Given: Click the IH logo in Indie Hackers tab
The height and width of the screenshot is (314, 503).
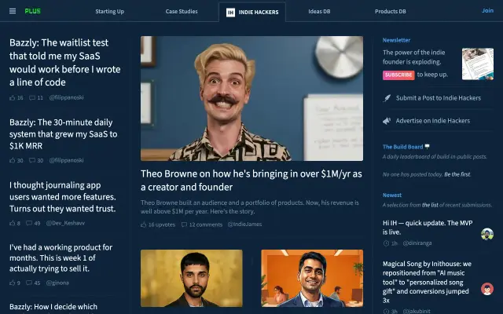Looking at the screenshot, I should 230,13.
